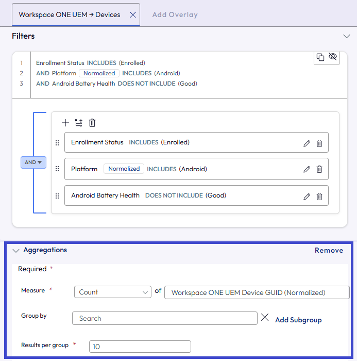Viewport: 357px width, 361px height.
Task: Click the Normalized tag in Platform rule
Action: point(124,169)
